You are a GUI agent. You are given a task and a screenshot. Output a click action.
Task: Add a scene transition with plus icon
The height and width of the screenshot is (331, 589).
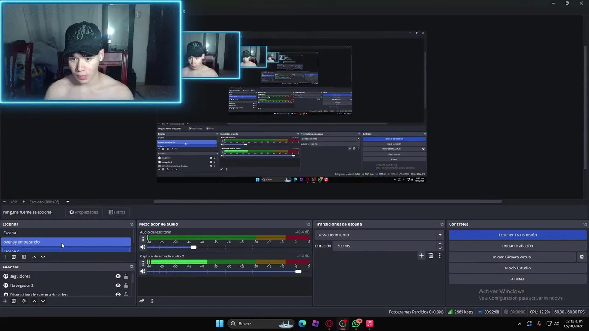pyautogui.click(x=421, y=256)
